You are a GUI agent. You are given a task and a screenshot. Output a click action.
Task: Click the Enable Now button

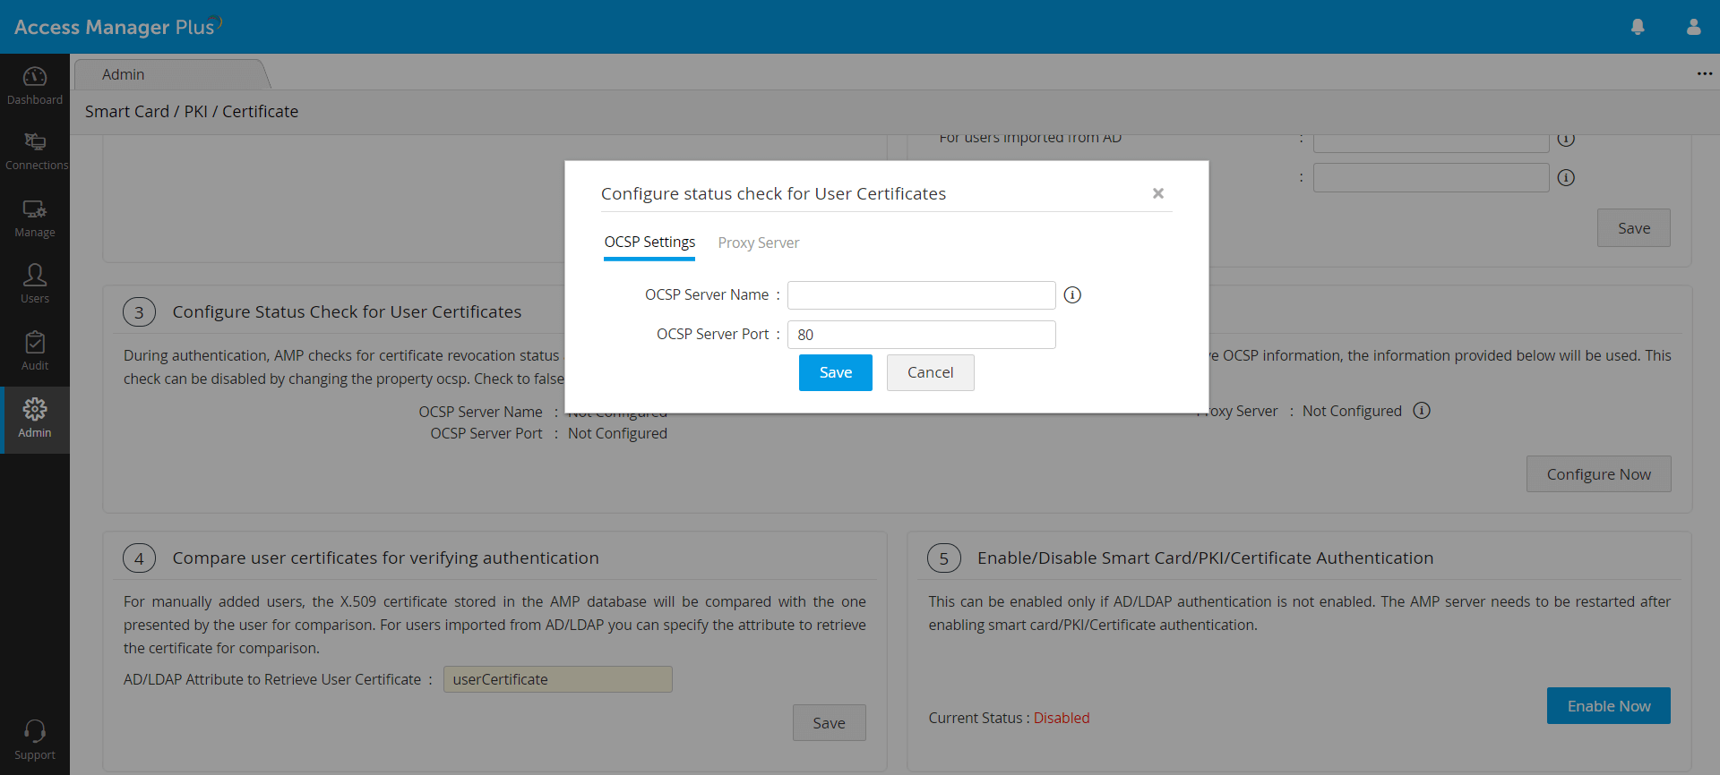1609,706
